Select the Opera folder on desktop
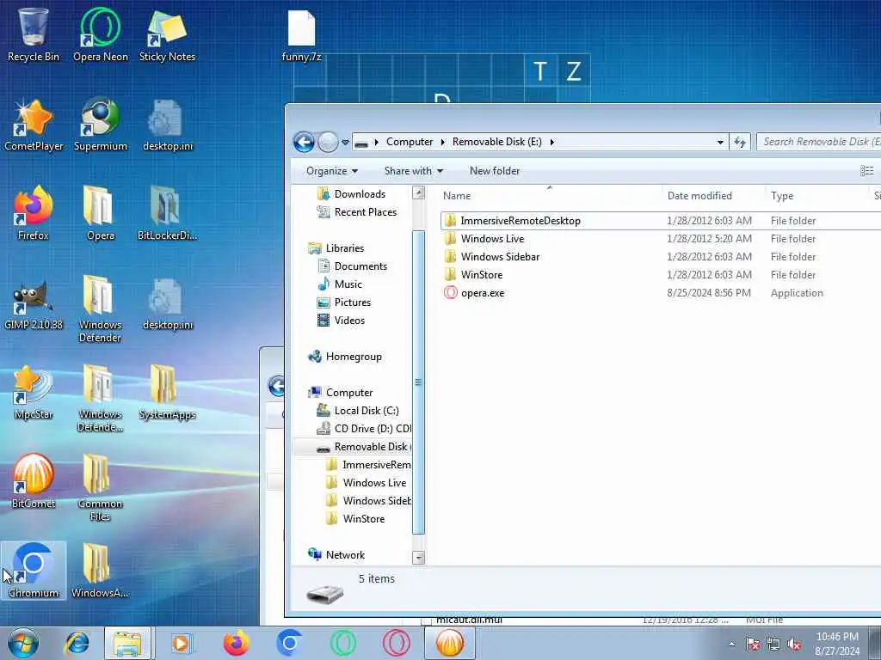 point(101,214)
